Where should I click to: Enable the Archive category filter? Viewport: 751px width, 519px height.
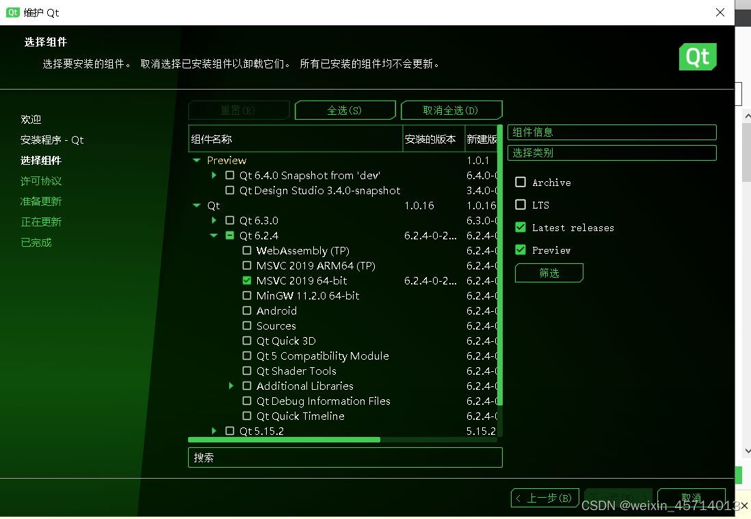[521, 182]
